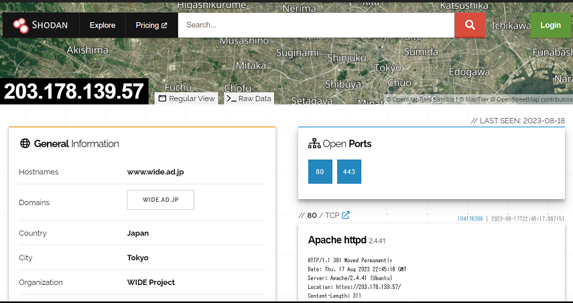The width and height of the screenshot is (573, 303).
Task: Switch to the Raw Data tab
Action: coord(249,99)
